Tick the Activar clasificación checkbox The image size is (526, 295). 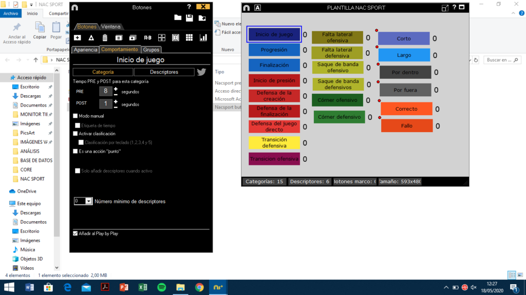(x=76, y=134)
